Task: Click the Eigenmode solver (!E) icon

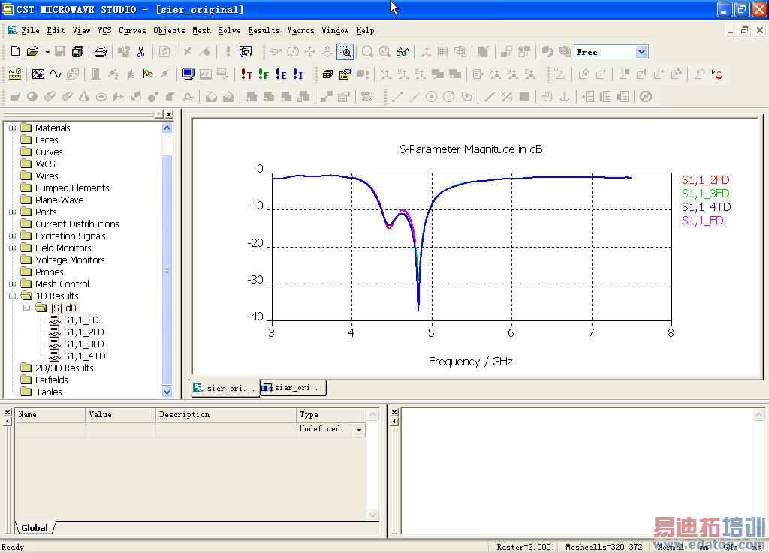Action: coord(281,74)
